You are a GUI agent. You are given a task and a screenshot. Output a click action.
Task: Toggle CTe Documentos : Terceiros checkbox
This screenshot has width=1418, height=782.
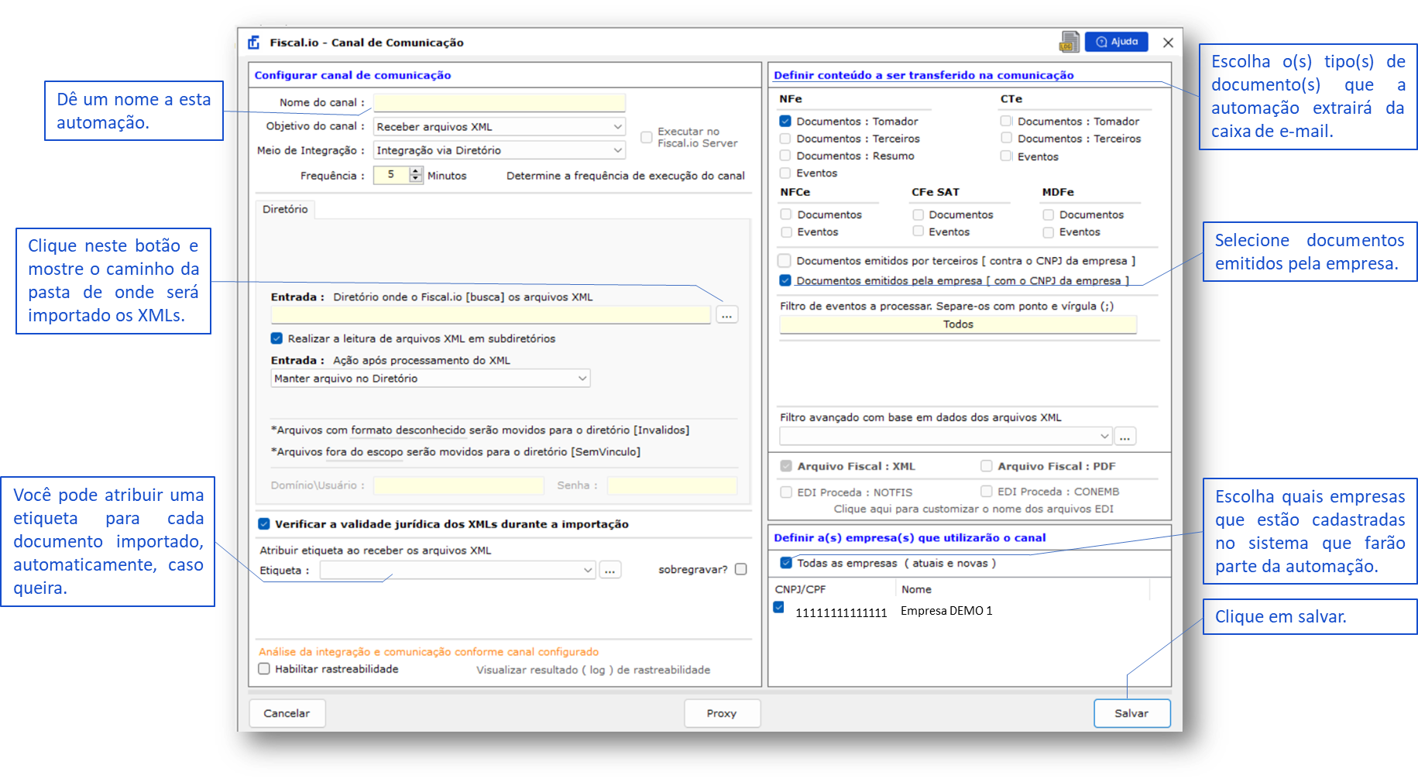pos(1006,138)
